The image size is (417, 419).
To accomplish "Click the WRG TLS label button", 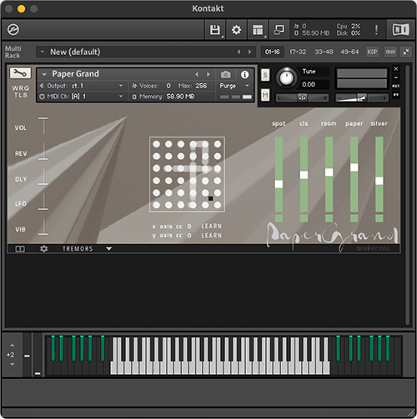I will pyautogui.click(x=21, y=92).
